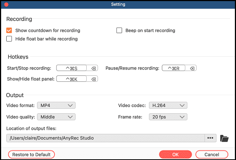
Task: Clear the Show/Hide float panel hotkey
Action: point(93,79)
